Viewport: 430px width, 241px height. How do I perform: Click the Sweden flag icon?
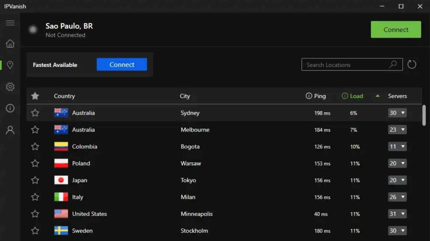61,231
